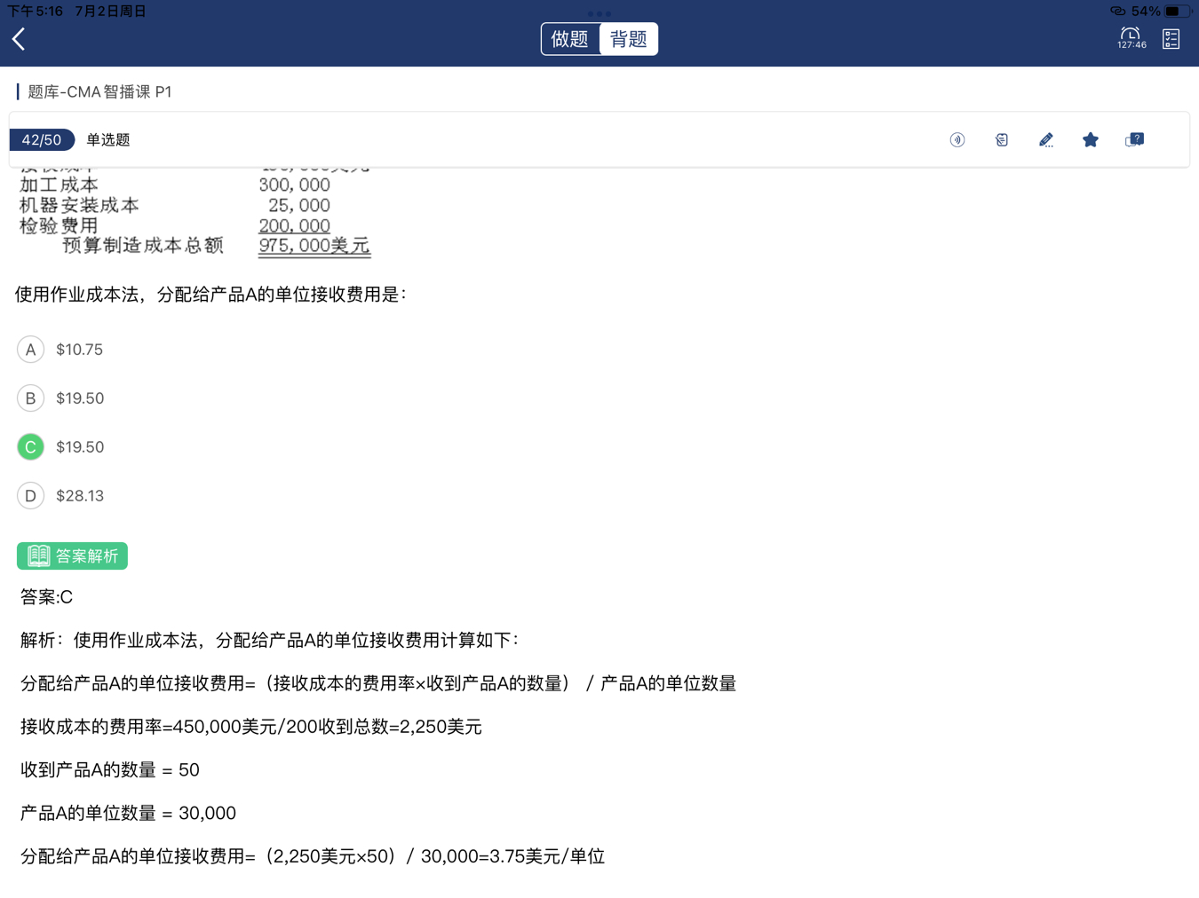Select option A $10.75
Image resolution: width=1199 pixels, height=898 pixels.
pos(31,350)
